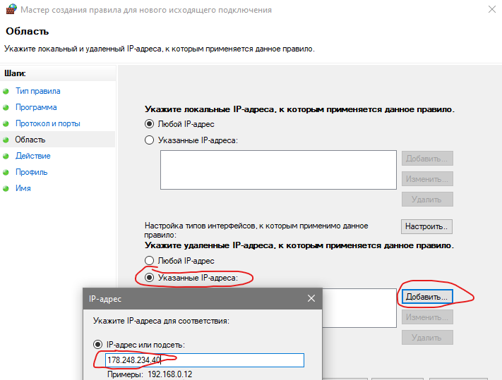This screenshot has height=380, width=502.
Task: Click the remote IP addresses list box
Action: 359,308
